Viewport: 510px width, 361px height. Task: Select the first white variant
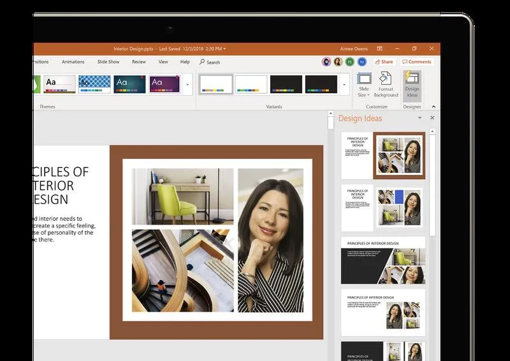point(216,84)
